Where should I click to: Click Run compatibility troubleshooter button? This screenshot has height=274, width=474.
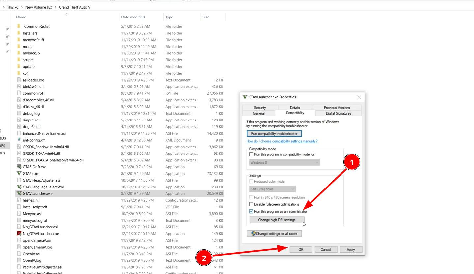(274, 134)
